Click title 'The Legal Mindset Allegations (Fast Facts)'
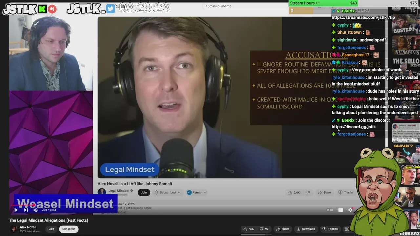Viewport: 420px width, 236px height. tap(49, 220)
